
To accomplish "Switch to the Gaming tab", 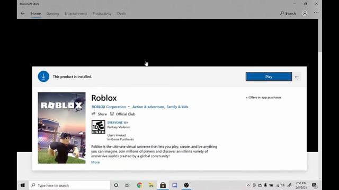I will click(52, 13).
